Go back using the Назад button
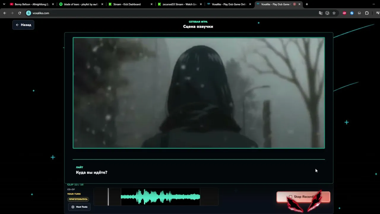The width and height of the screenshot is (380, 214). (23, 25)
